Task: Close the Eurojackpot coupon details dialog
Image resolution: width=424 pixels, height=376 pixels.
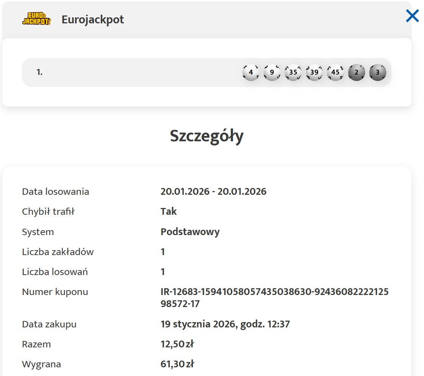Action: pyautogui.click(x=412, y=16)
